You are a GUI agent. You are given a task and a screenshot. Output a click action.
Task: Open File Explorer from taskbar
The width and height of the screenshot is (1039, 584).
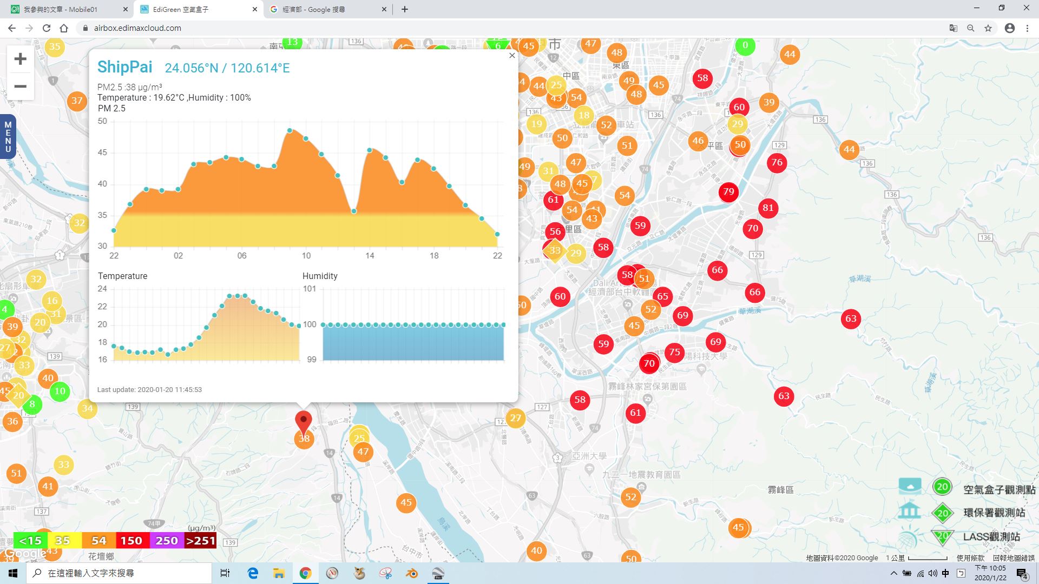tap(279, 573)
